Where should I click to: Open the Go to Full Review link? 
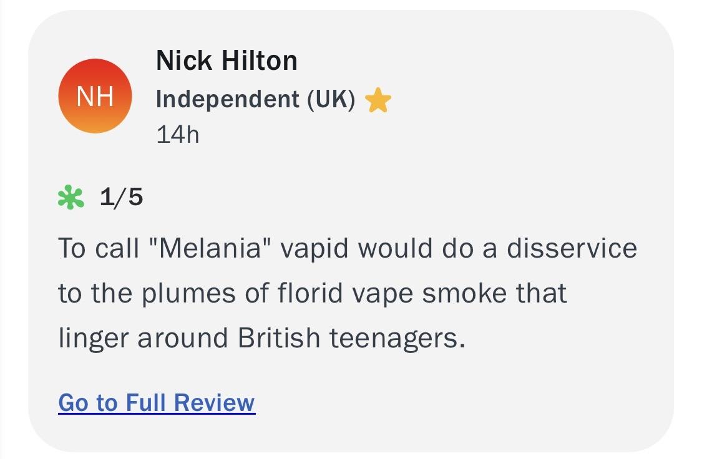click(157, 402)
